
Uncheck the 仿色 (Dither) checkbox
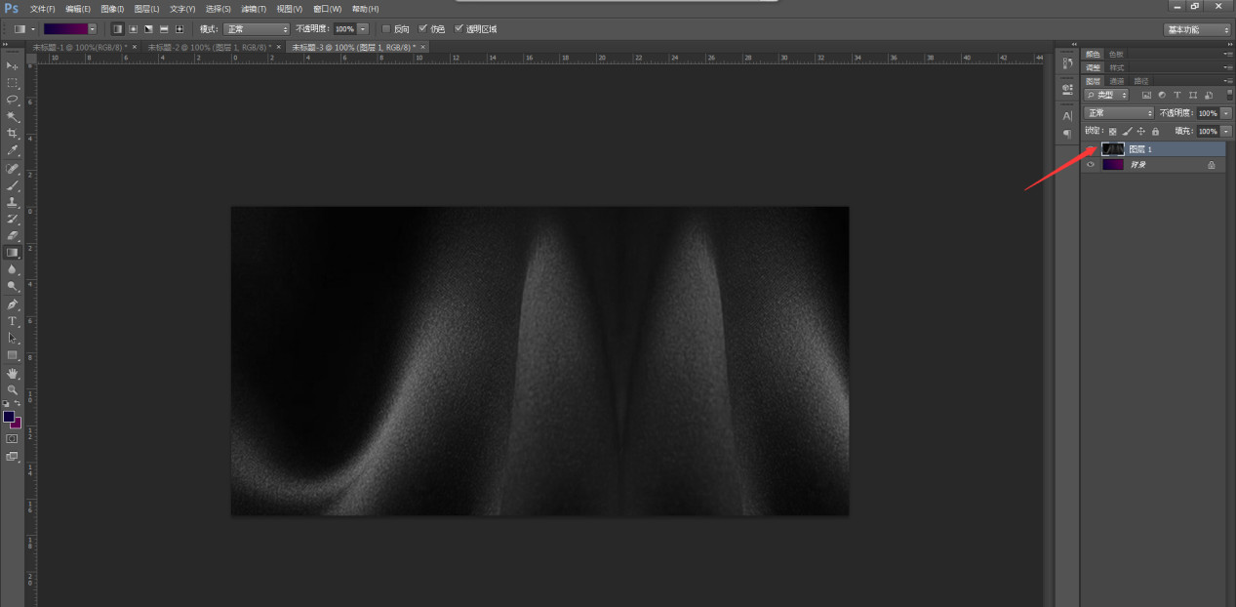point(422,29)
